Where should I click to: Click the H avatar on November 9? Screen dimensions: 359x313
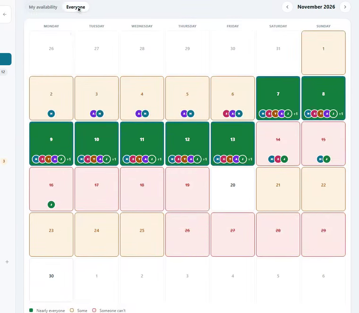pyautogui.click(x=36, y=159)
